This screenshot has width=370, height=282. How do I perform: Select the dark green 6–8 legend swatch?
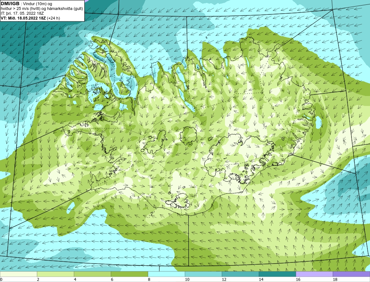(x=129, y=274)
